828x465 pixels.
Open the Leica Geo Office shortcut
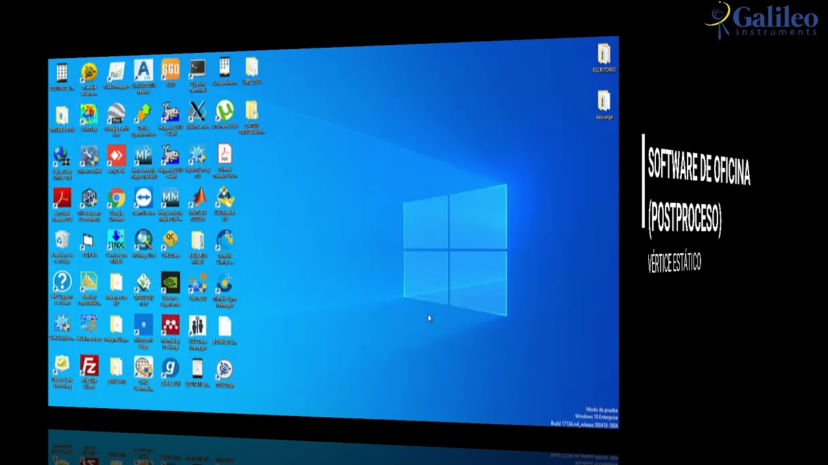(x=62, y=163)
